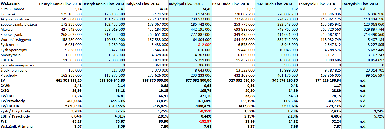
Task: Select row label 'Środki pieniężne'
Action: click(x=19, y=70)
